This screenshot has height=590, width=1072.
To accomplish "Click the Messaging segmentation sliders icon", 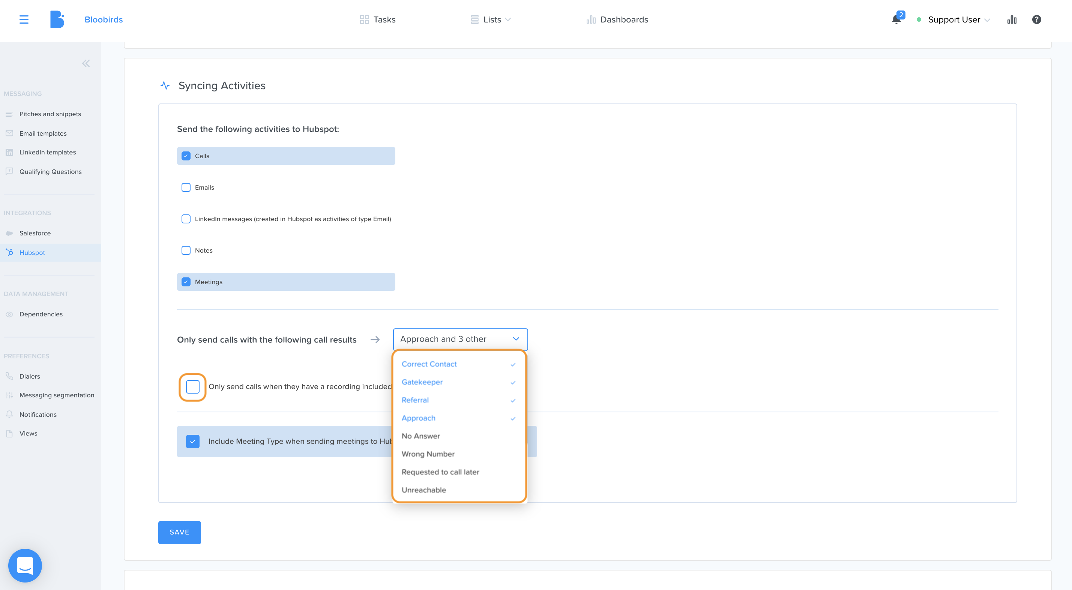I will point(9,395).
